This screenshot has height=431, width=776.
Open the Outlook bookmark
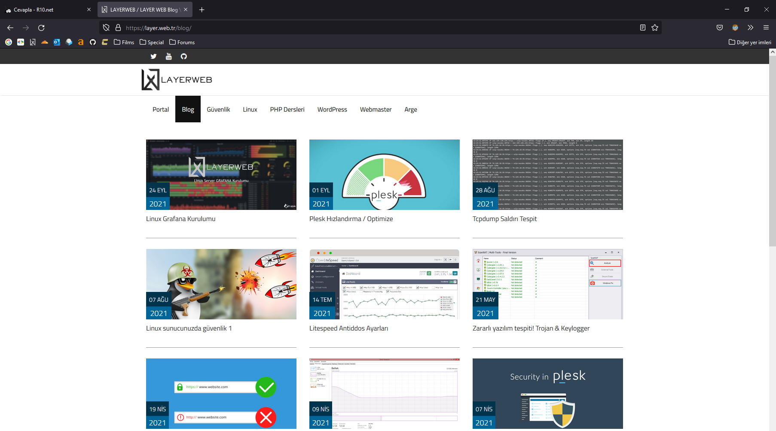tap(57, 42)
